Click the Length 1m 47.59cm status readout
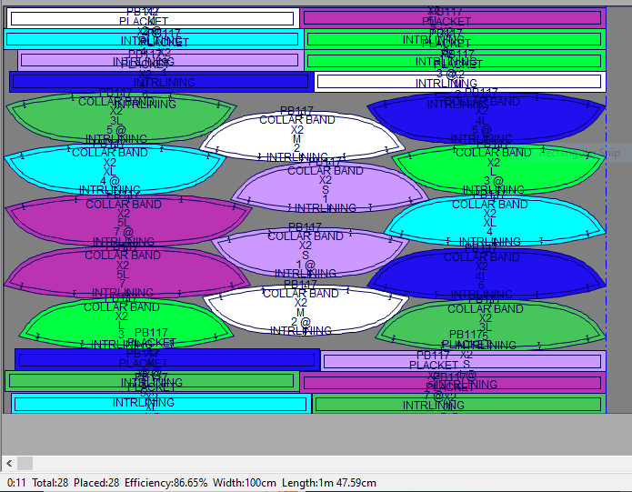The image size is (632, 492). (x=328, y=483)
